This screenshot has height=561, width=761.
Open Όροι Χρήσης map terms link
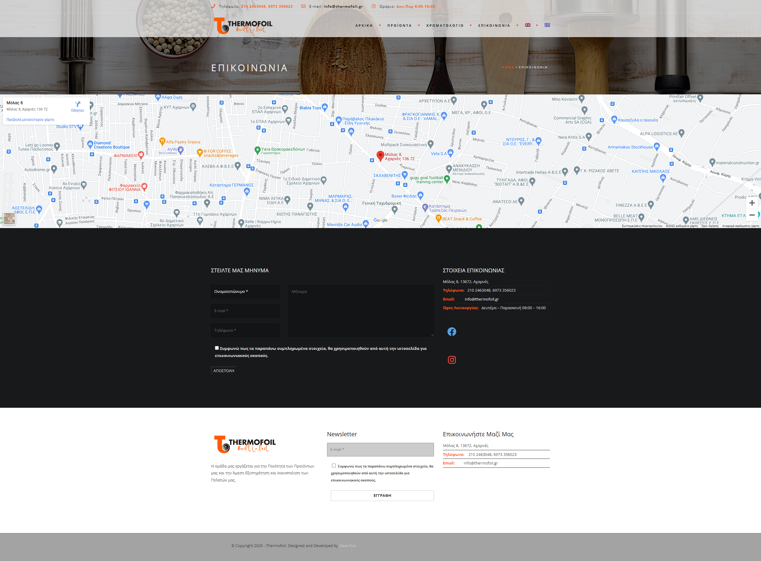710,226
